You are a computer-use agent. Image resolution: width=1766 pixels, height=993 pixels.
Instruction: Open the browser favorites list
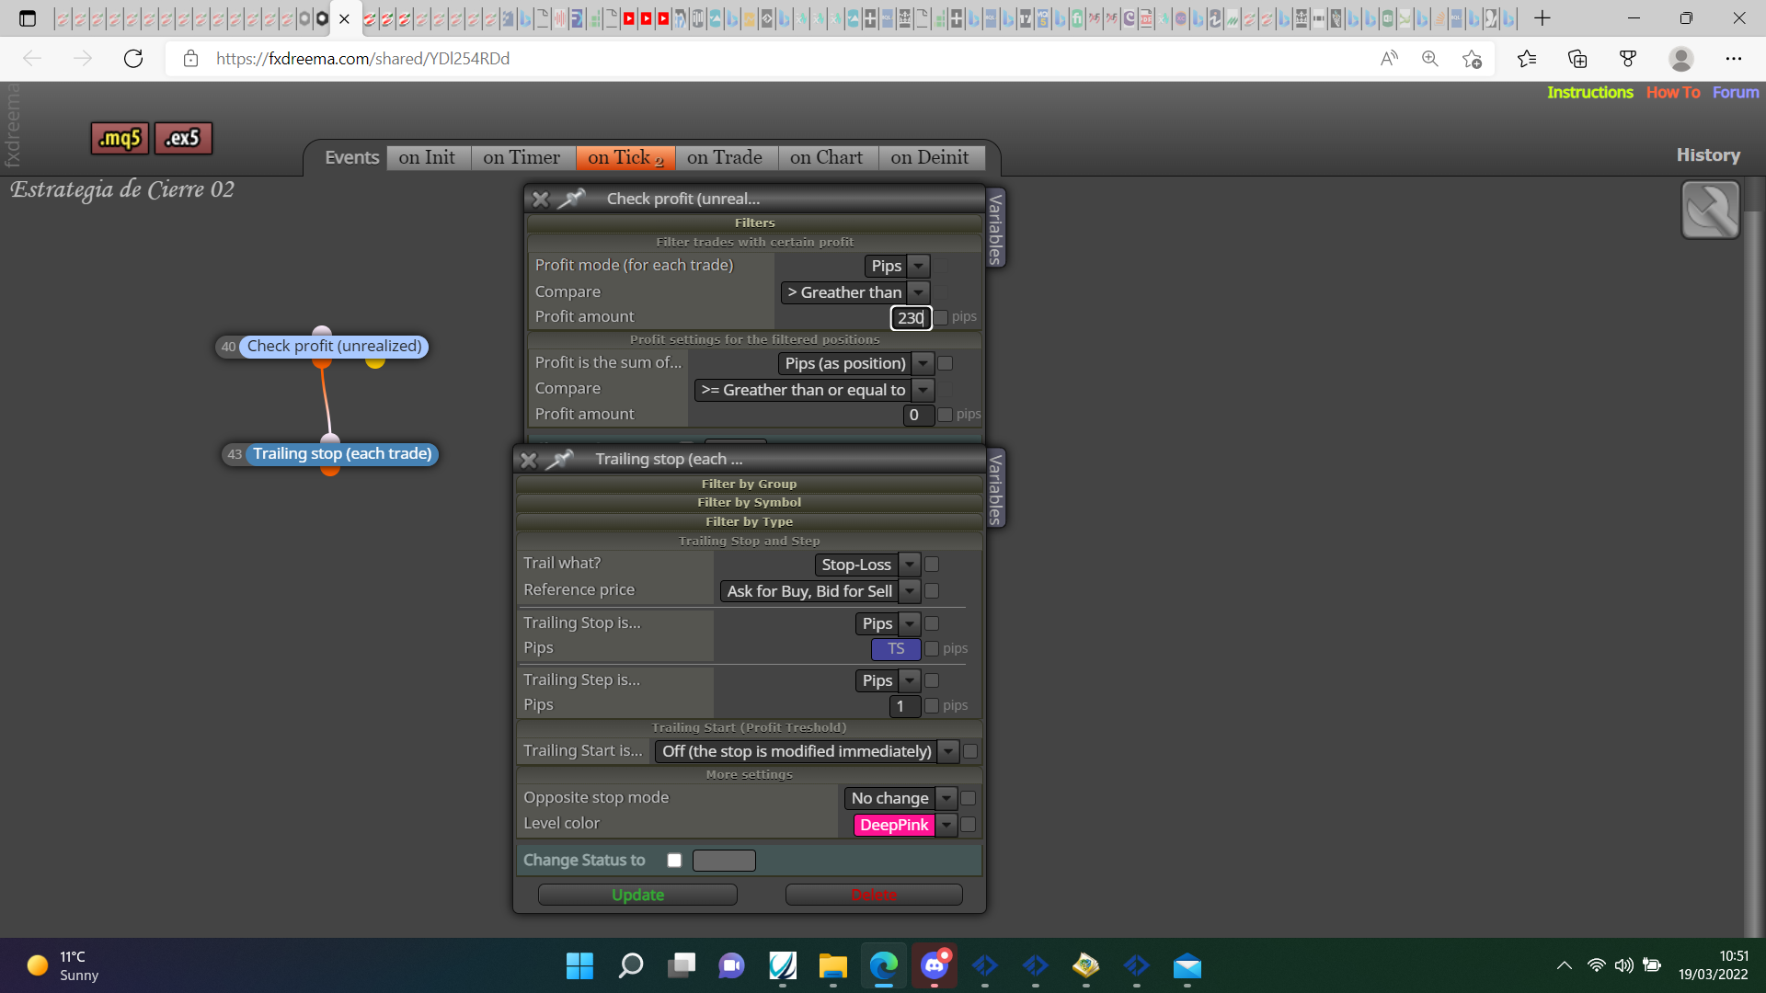[1528, 59]
